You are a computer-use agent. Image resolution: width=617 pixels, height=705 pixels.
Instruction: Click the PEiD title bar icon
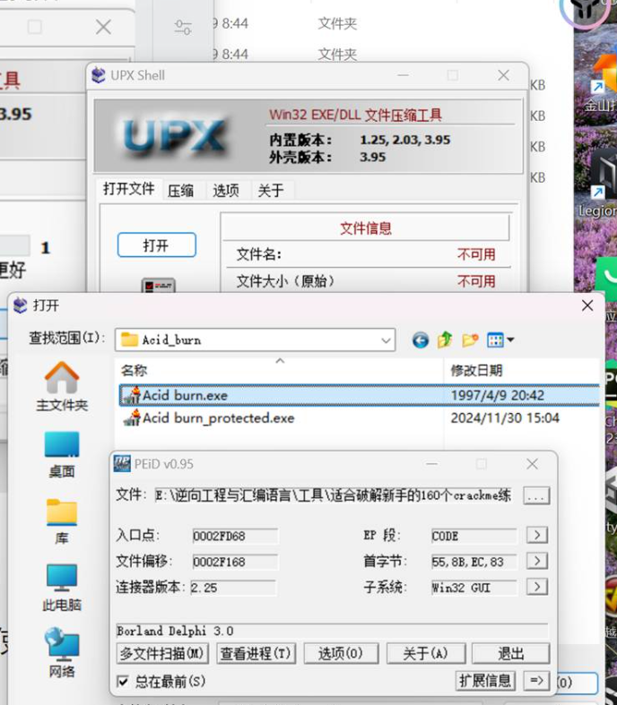[x=122, y=463]
